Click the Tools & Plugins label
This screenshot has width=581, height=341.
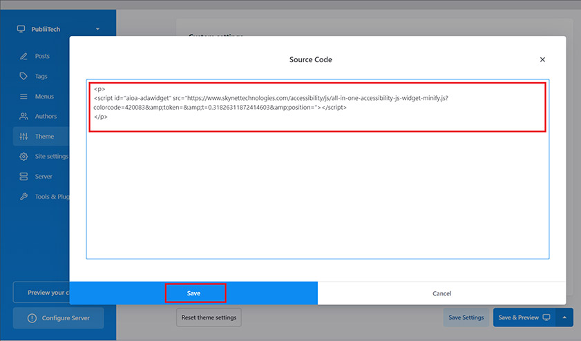[x=52, y=197]
